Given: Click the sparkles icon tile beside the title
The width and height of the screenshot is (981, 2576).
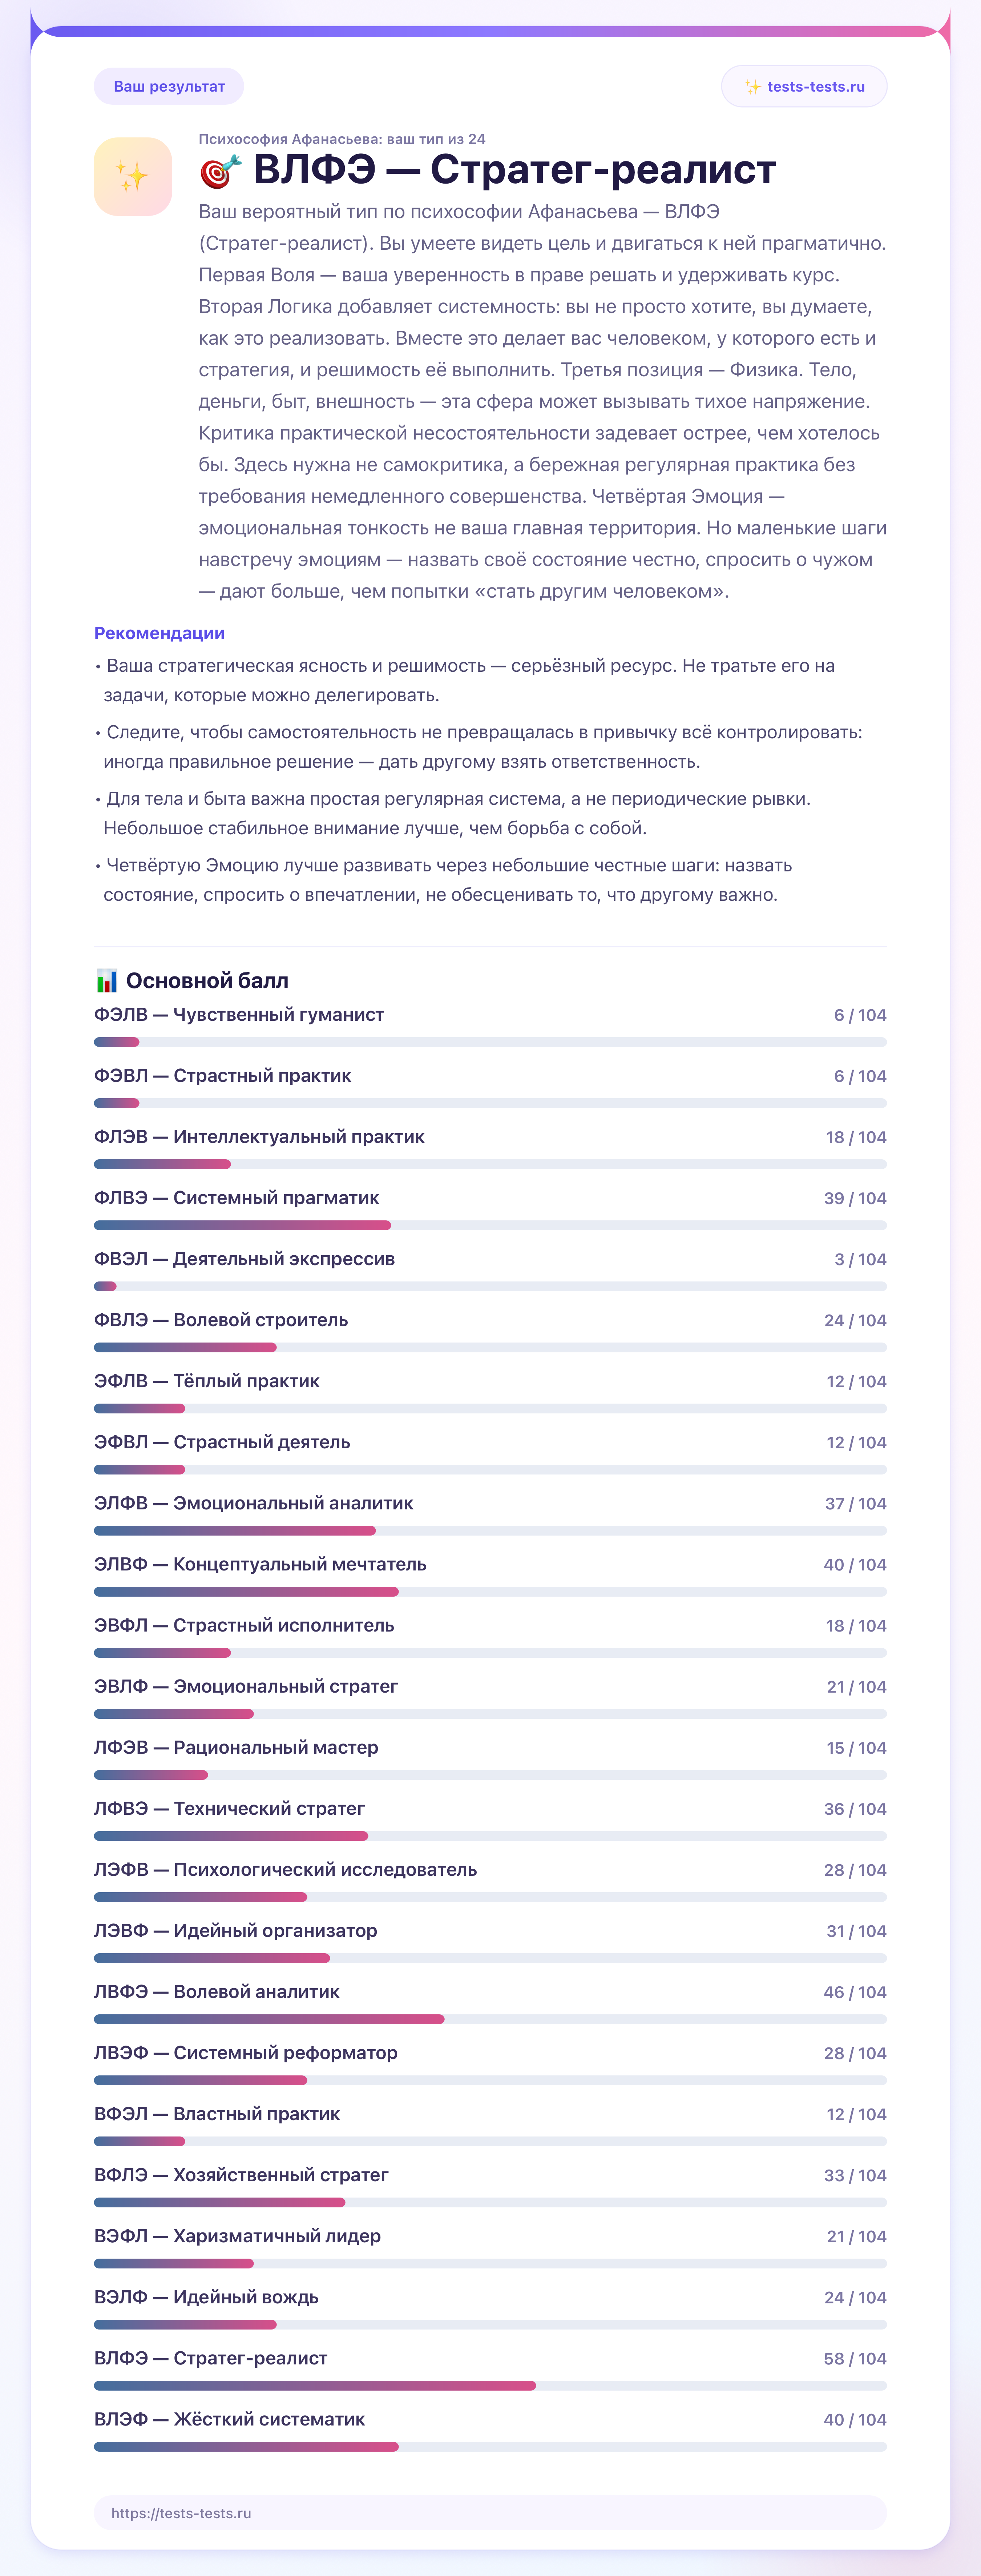Looking at the screenshot, I should coord(133,176).
